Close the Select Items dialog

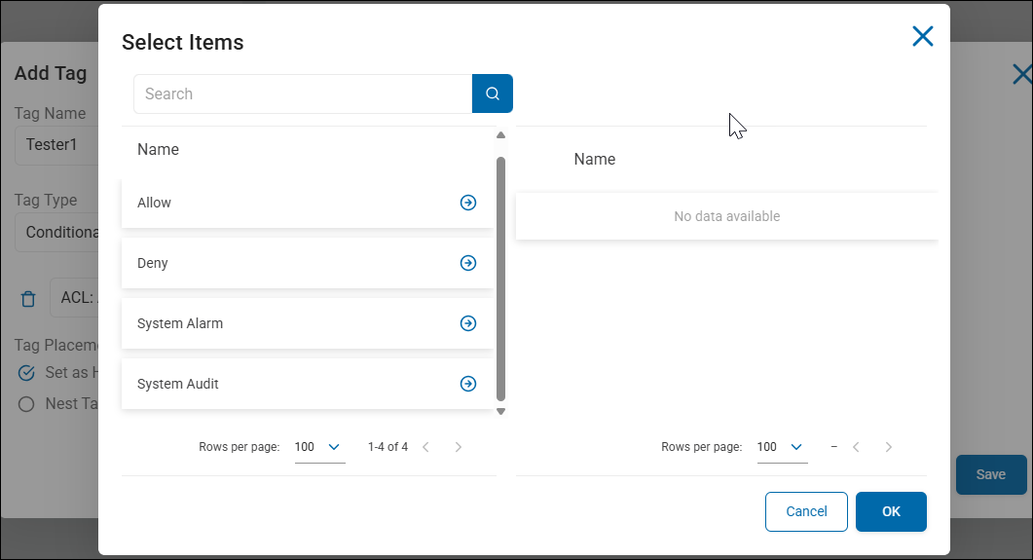pos(922,37)
